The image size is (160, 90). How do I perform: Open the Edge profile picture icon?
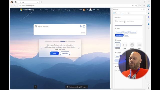pyautogui.click(x=12, y=2)
